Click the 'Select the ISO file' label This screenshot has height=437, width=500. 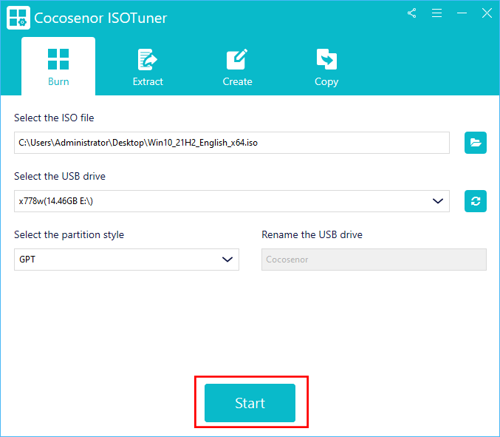[54, 118]
